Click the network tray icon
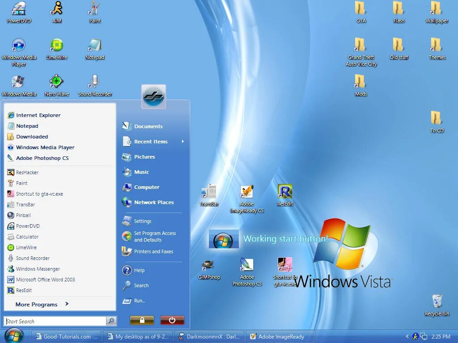The image size is (458, 343). 424,337
